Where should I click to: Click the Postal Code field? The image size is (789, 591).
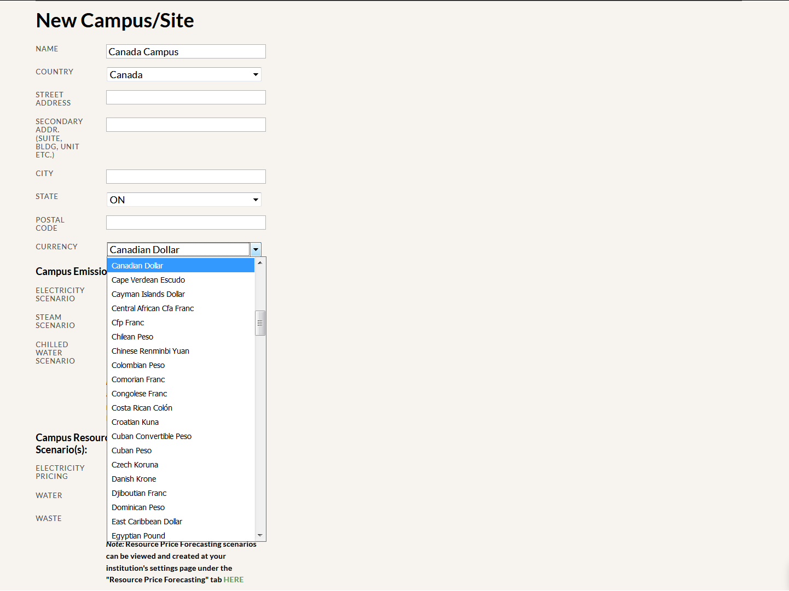coord(186,223)
